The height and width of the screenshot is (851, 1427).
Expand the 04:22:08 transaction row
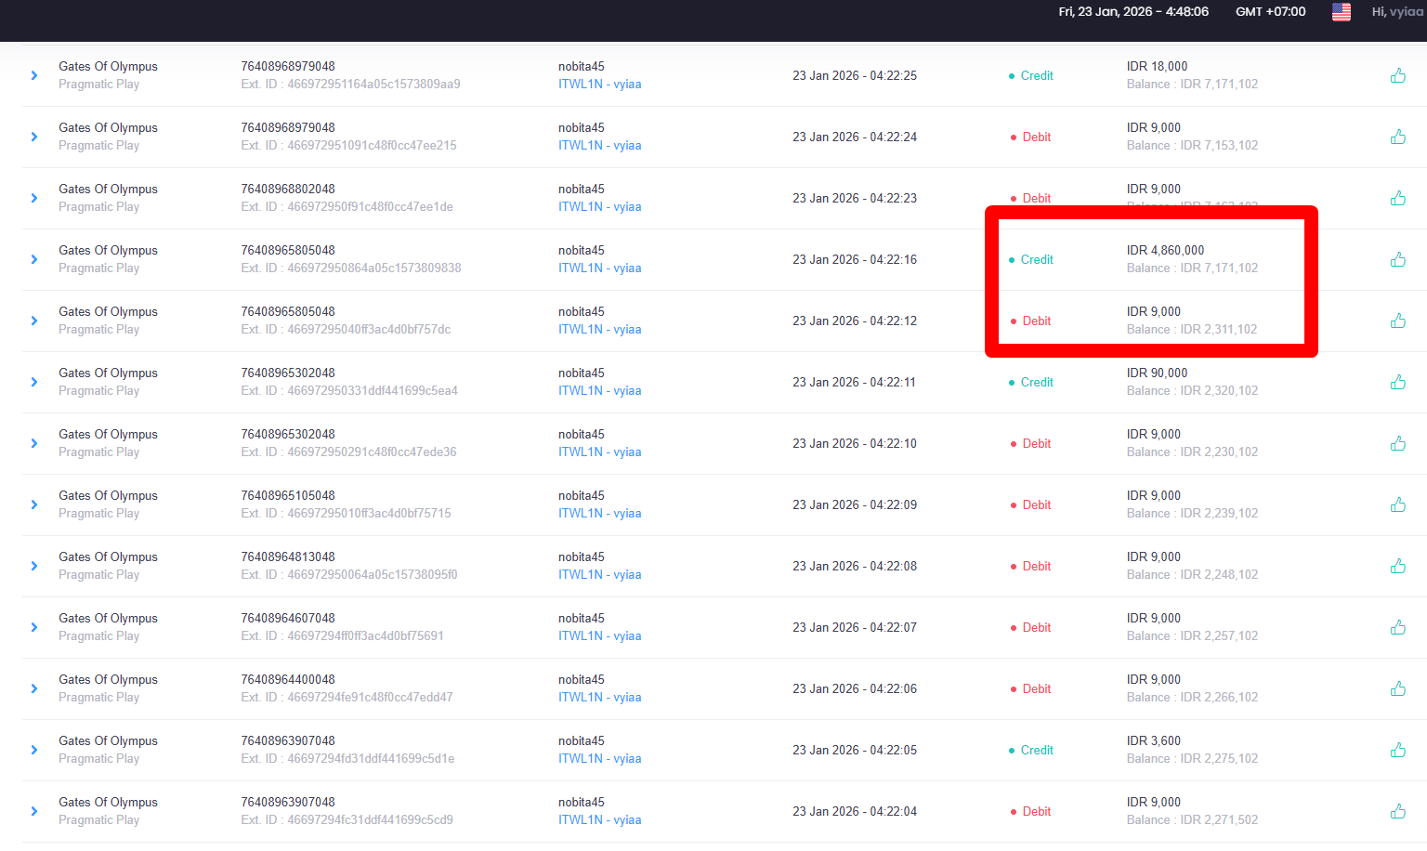click(x=34, y=566)
